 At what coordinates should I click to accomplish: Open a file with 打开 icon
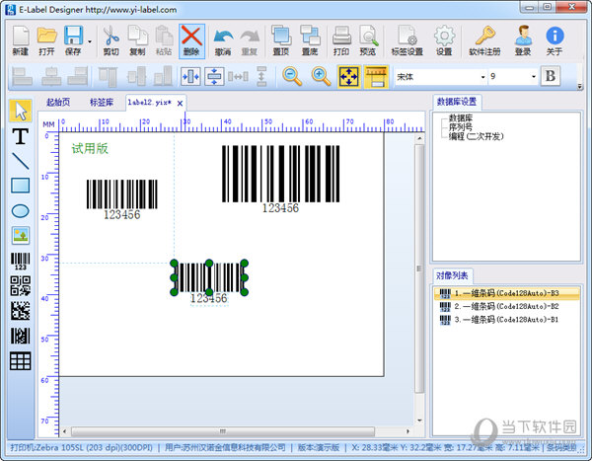coord(46,40)
